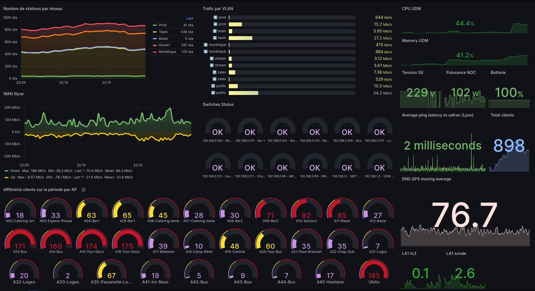Image resolution: width=535 pixels, height=291 pixels.
Task: Click the '34.2 Mb/s' public traffic value
Action: click(x=383, y=93)
